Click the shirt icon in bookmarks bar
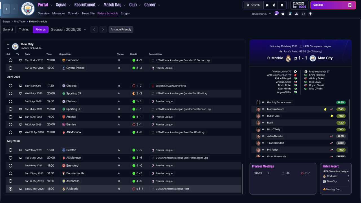Viewport: 361px width, 203px height. [283, 14]
